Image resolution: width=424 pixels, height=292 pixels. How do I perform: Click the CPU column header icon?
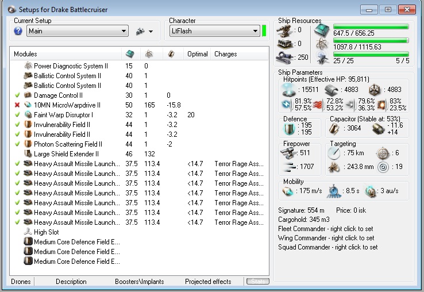[x=130, y=54]
